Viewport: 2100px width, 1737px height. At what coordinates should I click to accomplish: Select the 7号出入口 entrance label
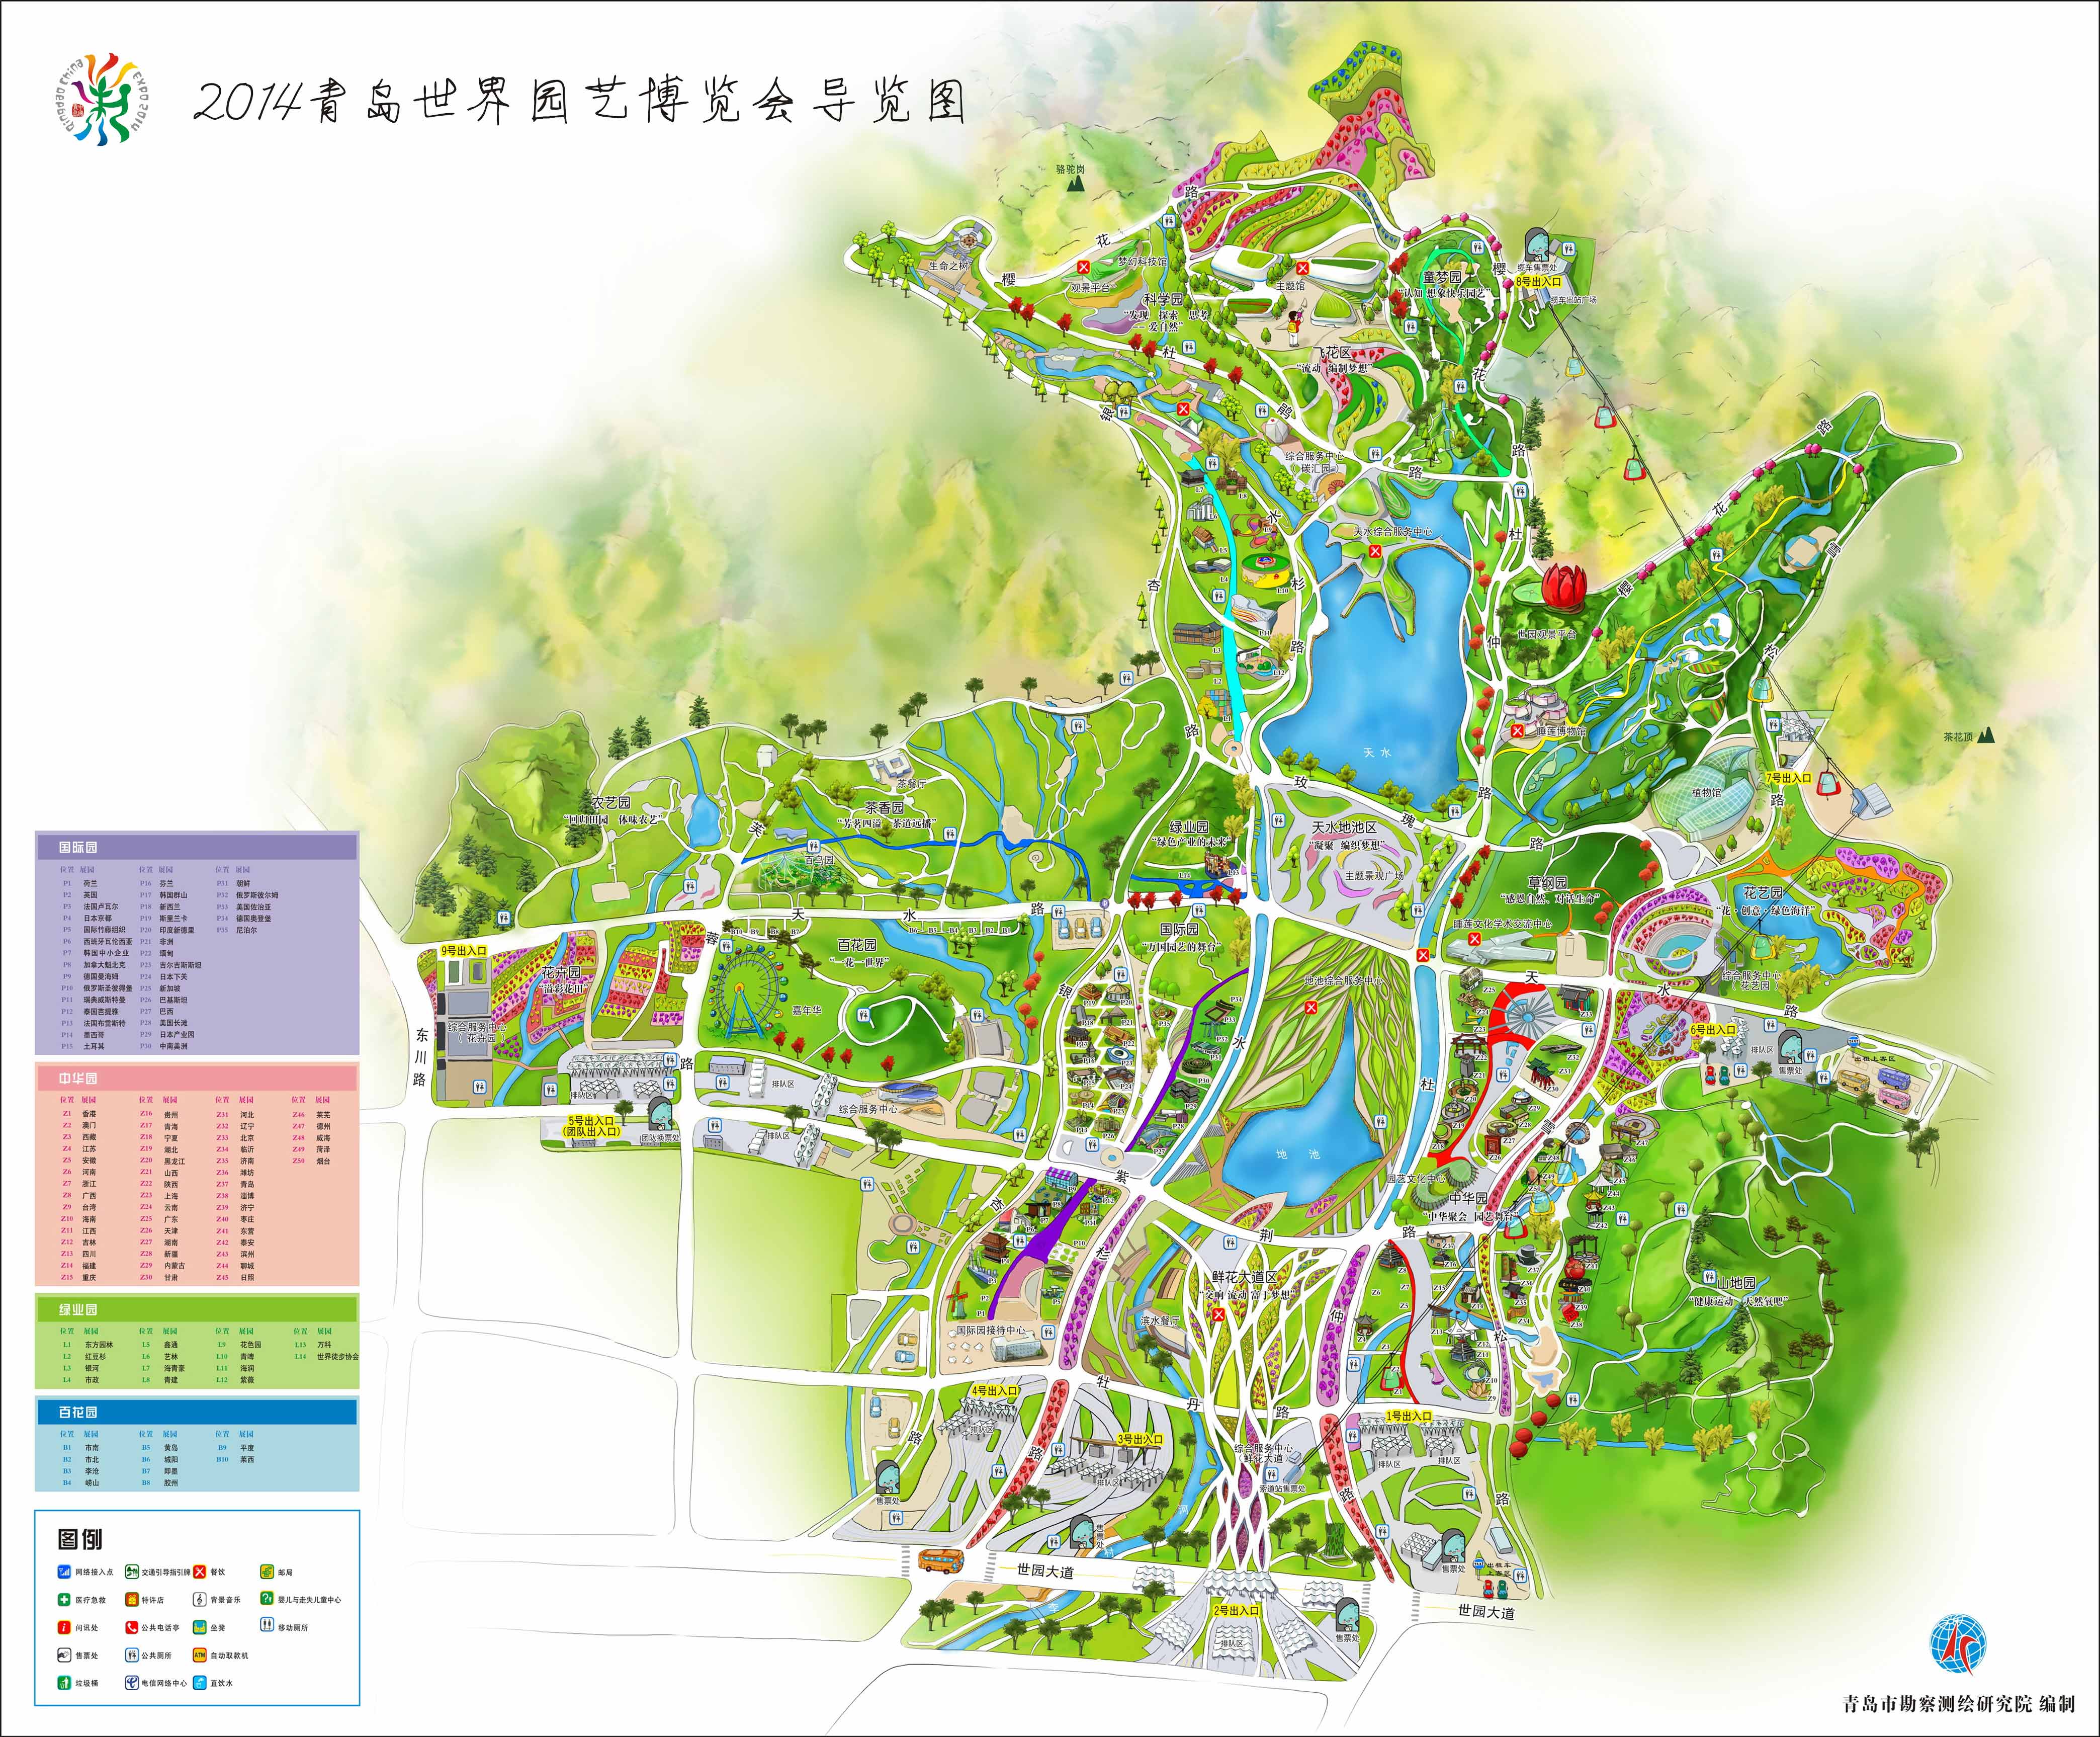click(x=1788, y=777)
